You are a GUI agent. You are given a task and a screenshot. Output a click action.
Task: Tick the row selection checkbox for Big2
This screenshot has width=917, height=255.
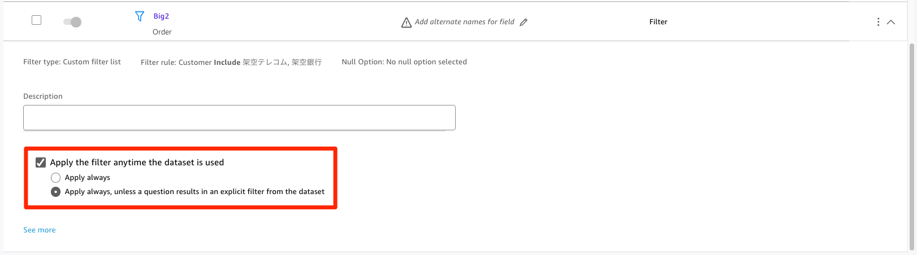pos(37,20)
